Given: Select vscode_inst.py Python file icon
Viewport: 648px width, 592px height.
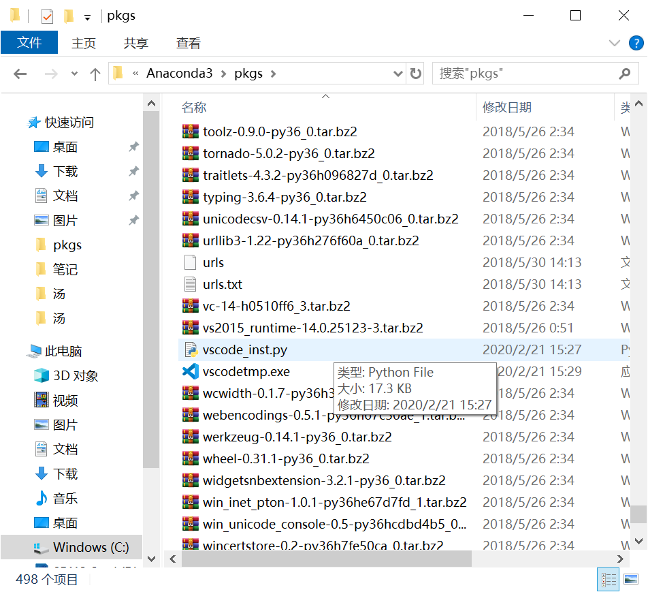Looking at the screenshot, I should (191, 349).
